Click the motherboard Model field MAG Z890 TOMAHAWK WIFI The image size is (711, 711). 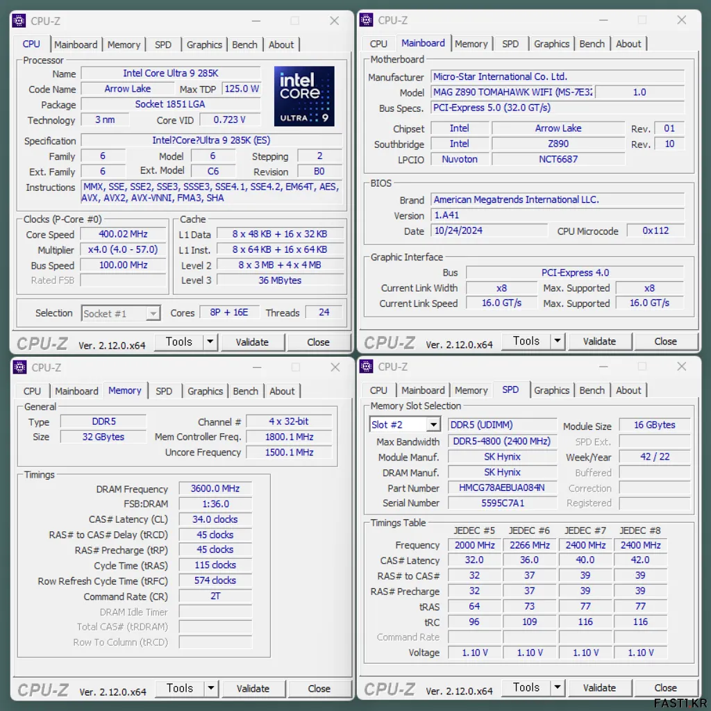512,92
